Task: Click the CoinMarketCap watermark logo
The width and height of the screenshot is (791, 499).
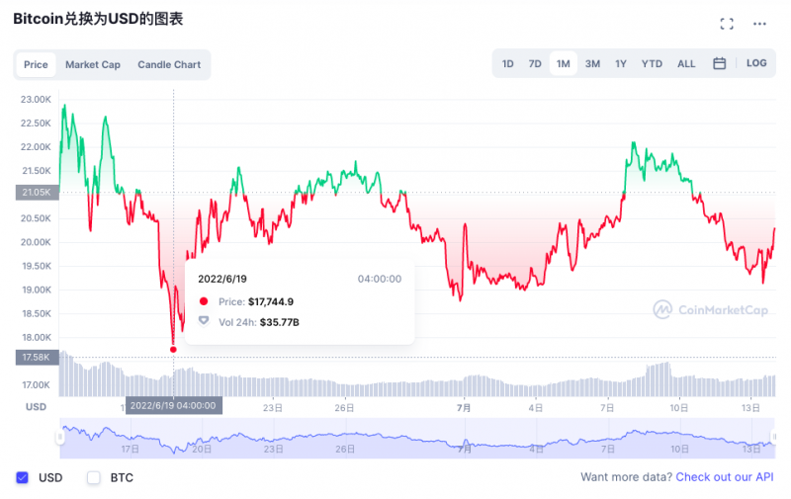Action: coord(712,309)
